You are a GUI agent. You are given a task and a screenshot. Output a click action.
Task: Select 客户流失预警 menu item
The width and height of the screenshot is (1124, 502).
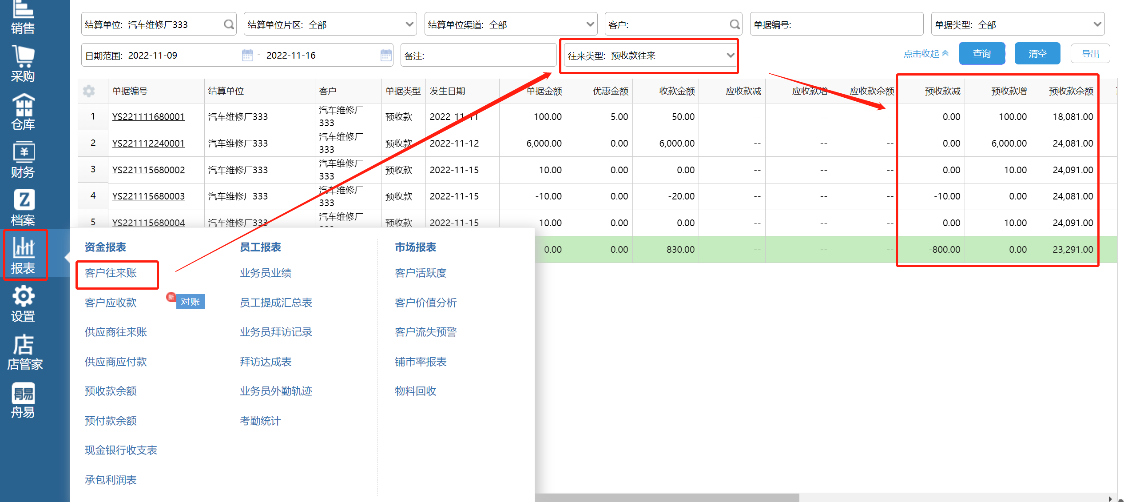tap(425, 332)
